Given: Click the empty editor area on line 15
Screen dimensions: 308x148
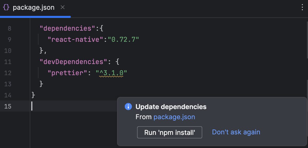Looking at the screenshot, I should tap(72, 106).
